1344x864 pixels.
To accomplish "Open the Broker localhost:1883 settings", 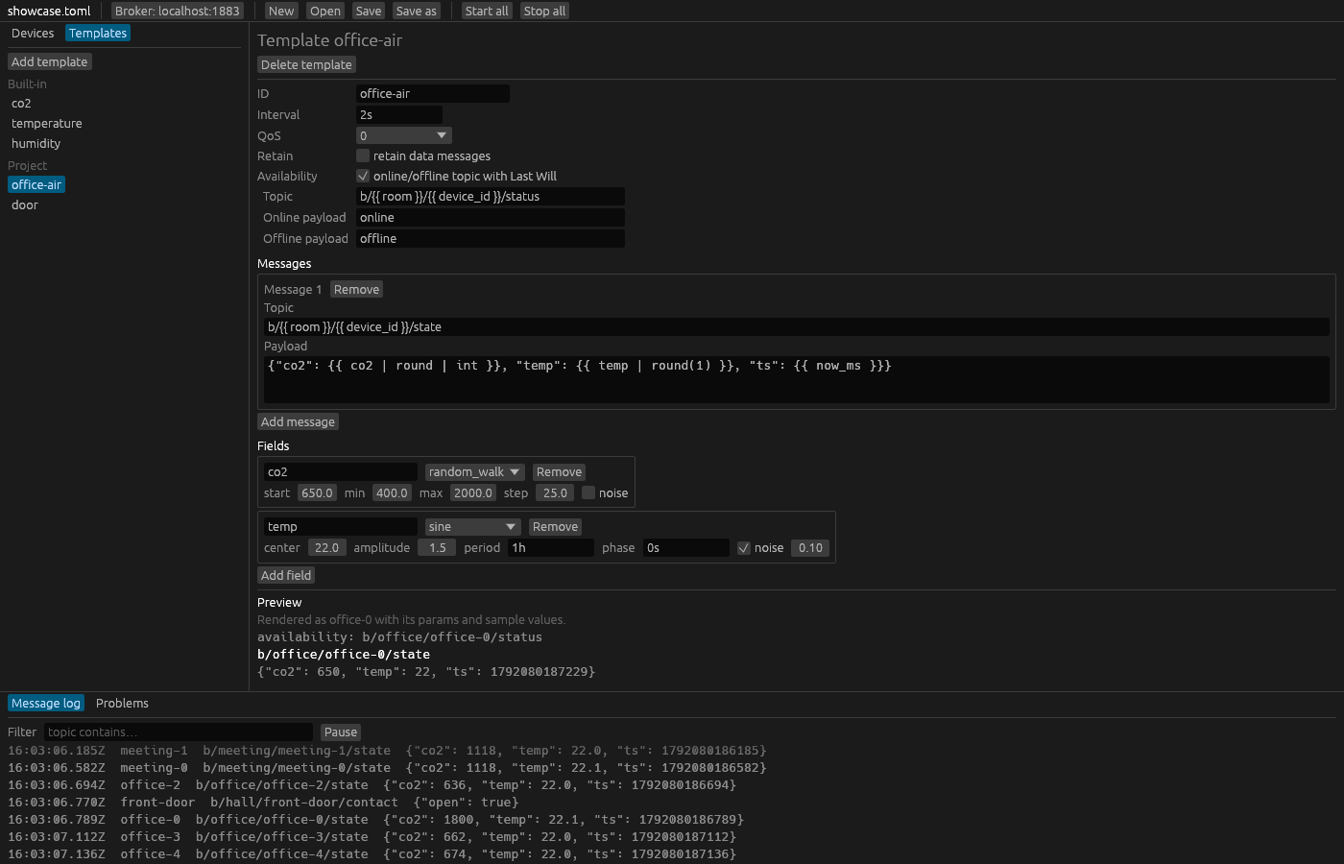I will click(178, 11).
